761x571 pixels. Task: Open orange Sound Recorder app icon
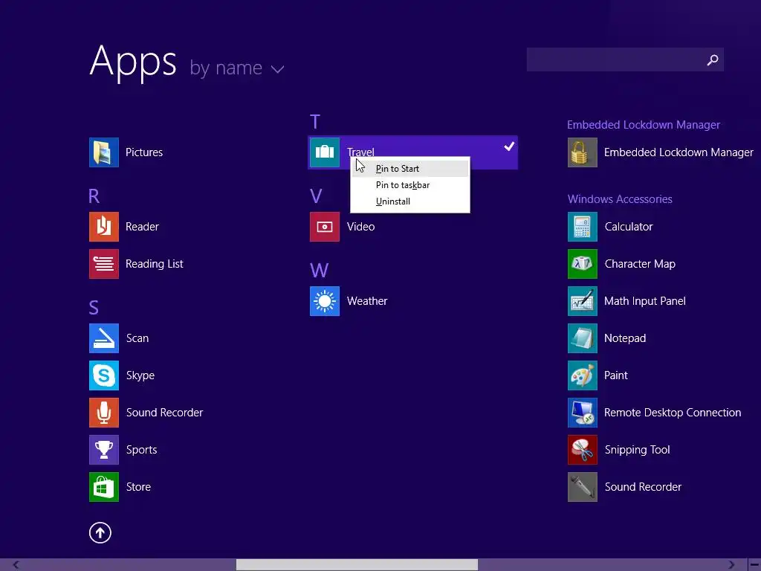104,413
